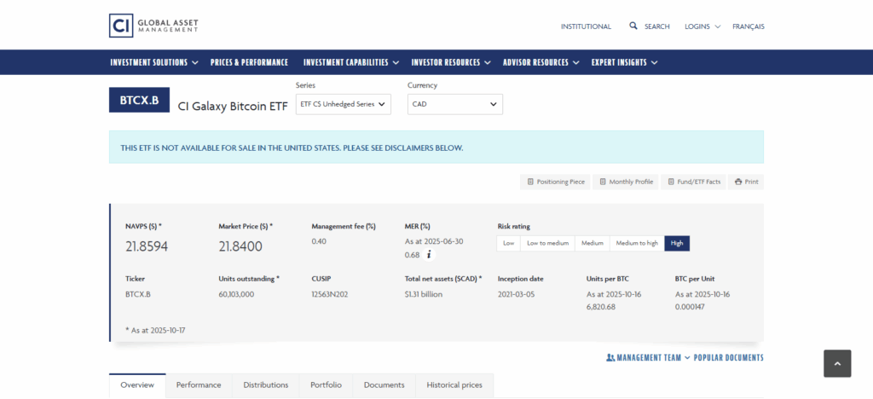873x399 pixels.
Task: Expand the Investment Solutions menu
Action: pyautogui.click(x=154, y=62)
